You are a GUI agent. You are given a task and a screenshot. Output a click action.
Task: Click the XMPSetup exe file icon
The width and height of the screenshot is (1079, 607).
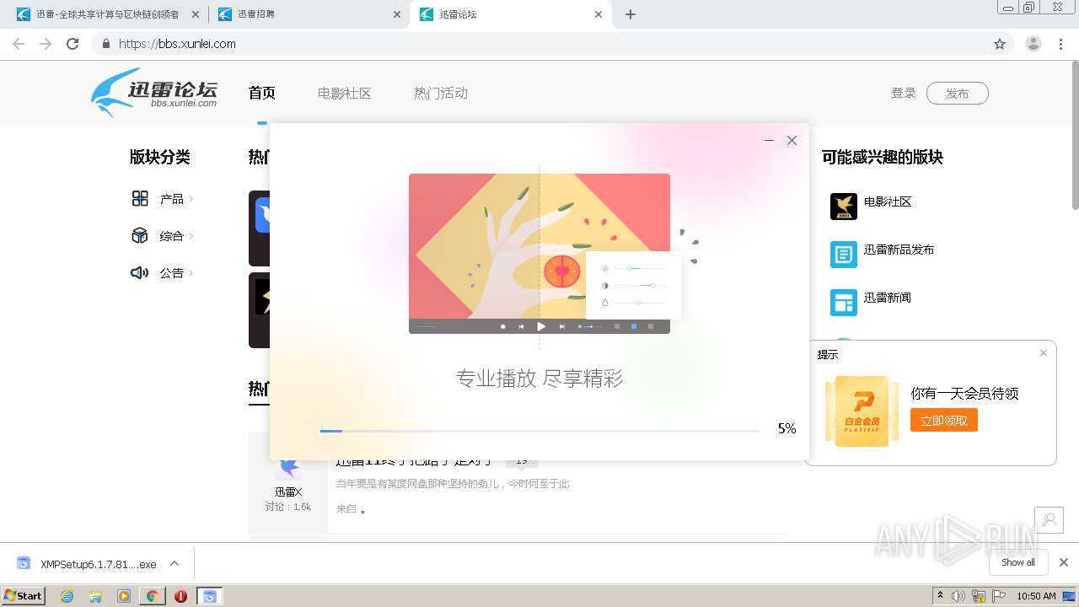pos(24,563)
